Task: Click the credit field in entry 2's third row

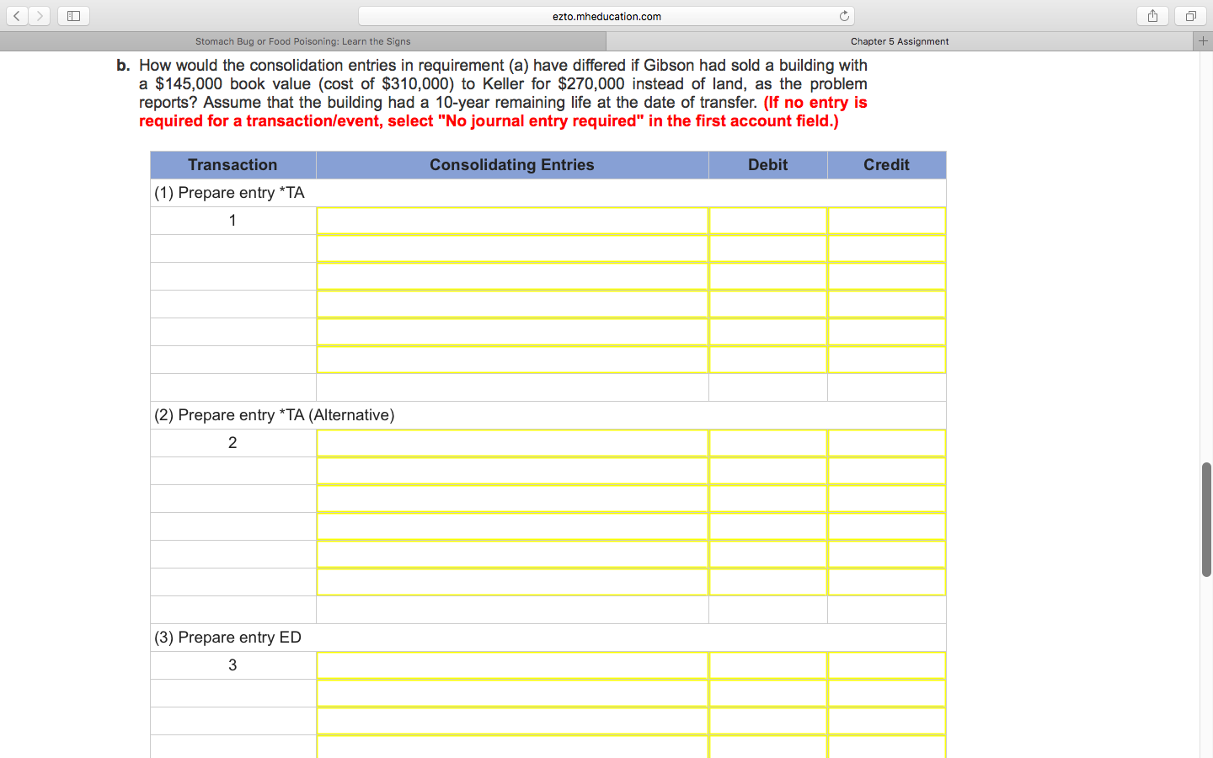Action: 887,499
